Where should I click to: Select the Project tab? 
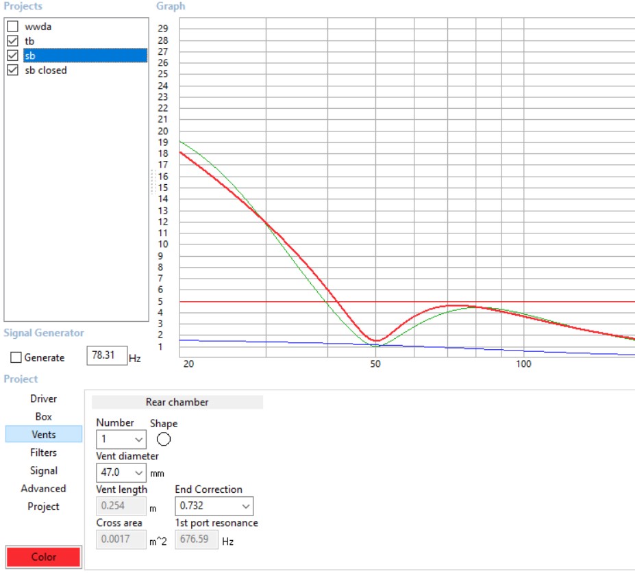(x=44, y=506)
